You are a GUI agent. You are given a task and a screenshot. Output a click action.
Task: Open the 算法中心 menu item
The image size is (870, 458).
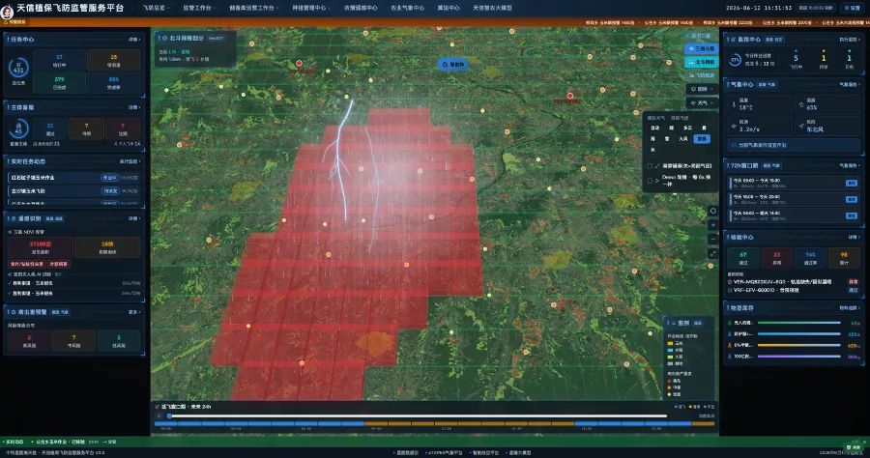(449, 9)
